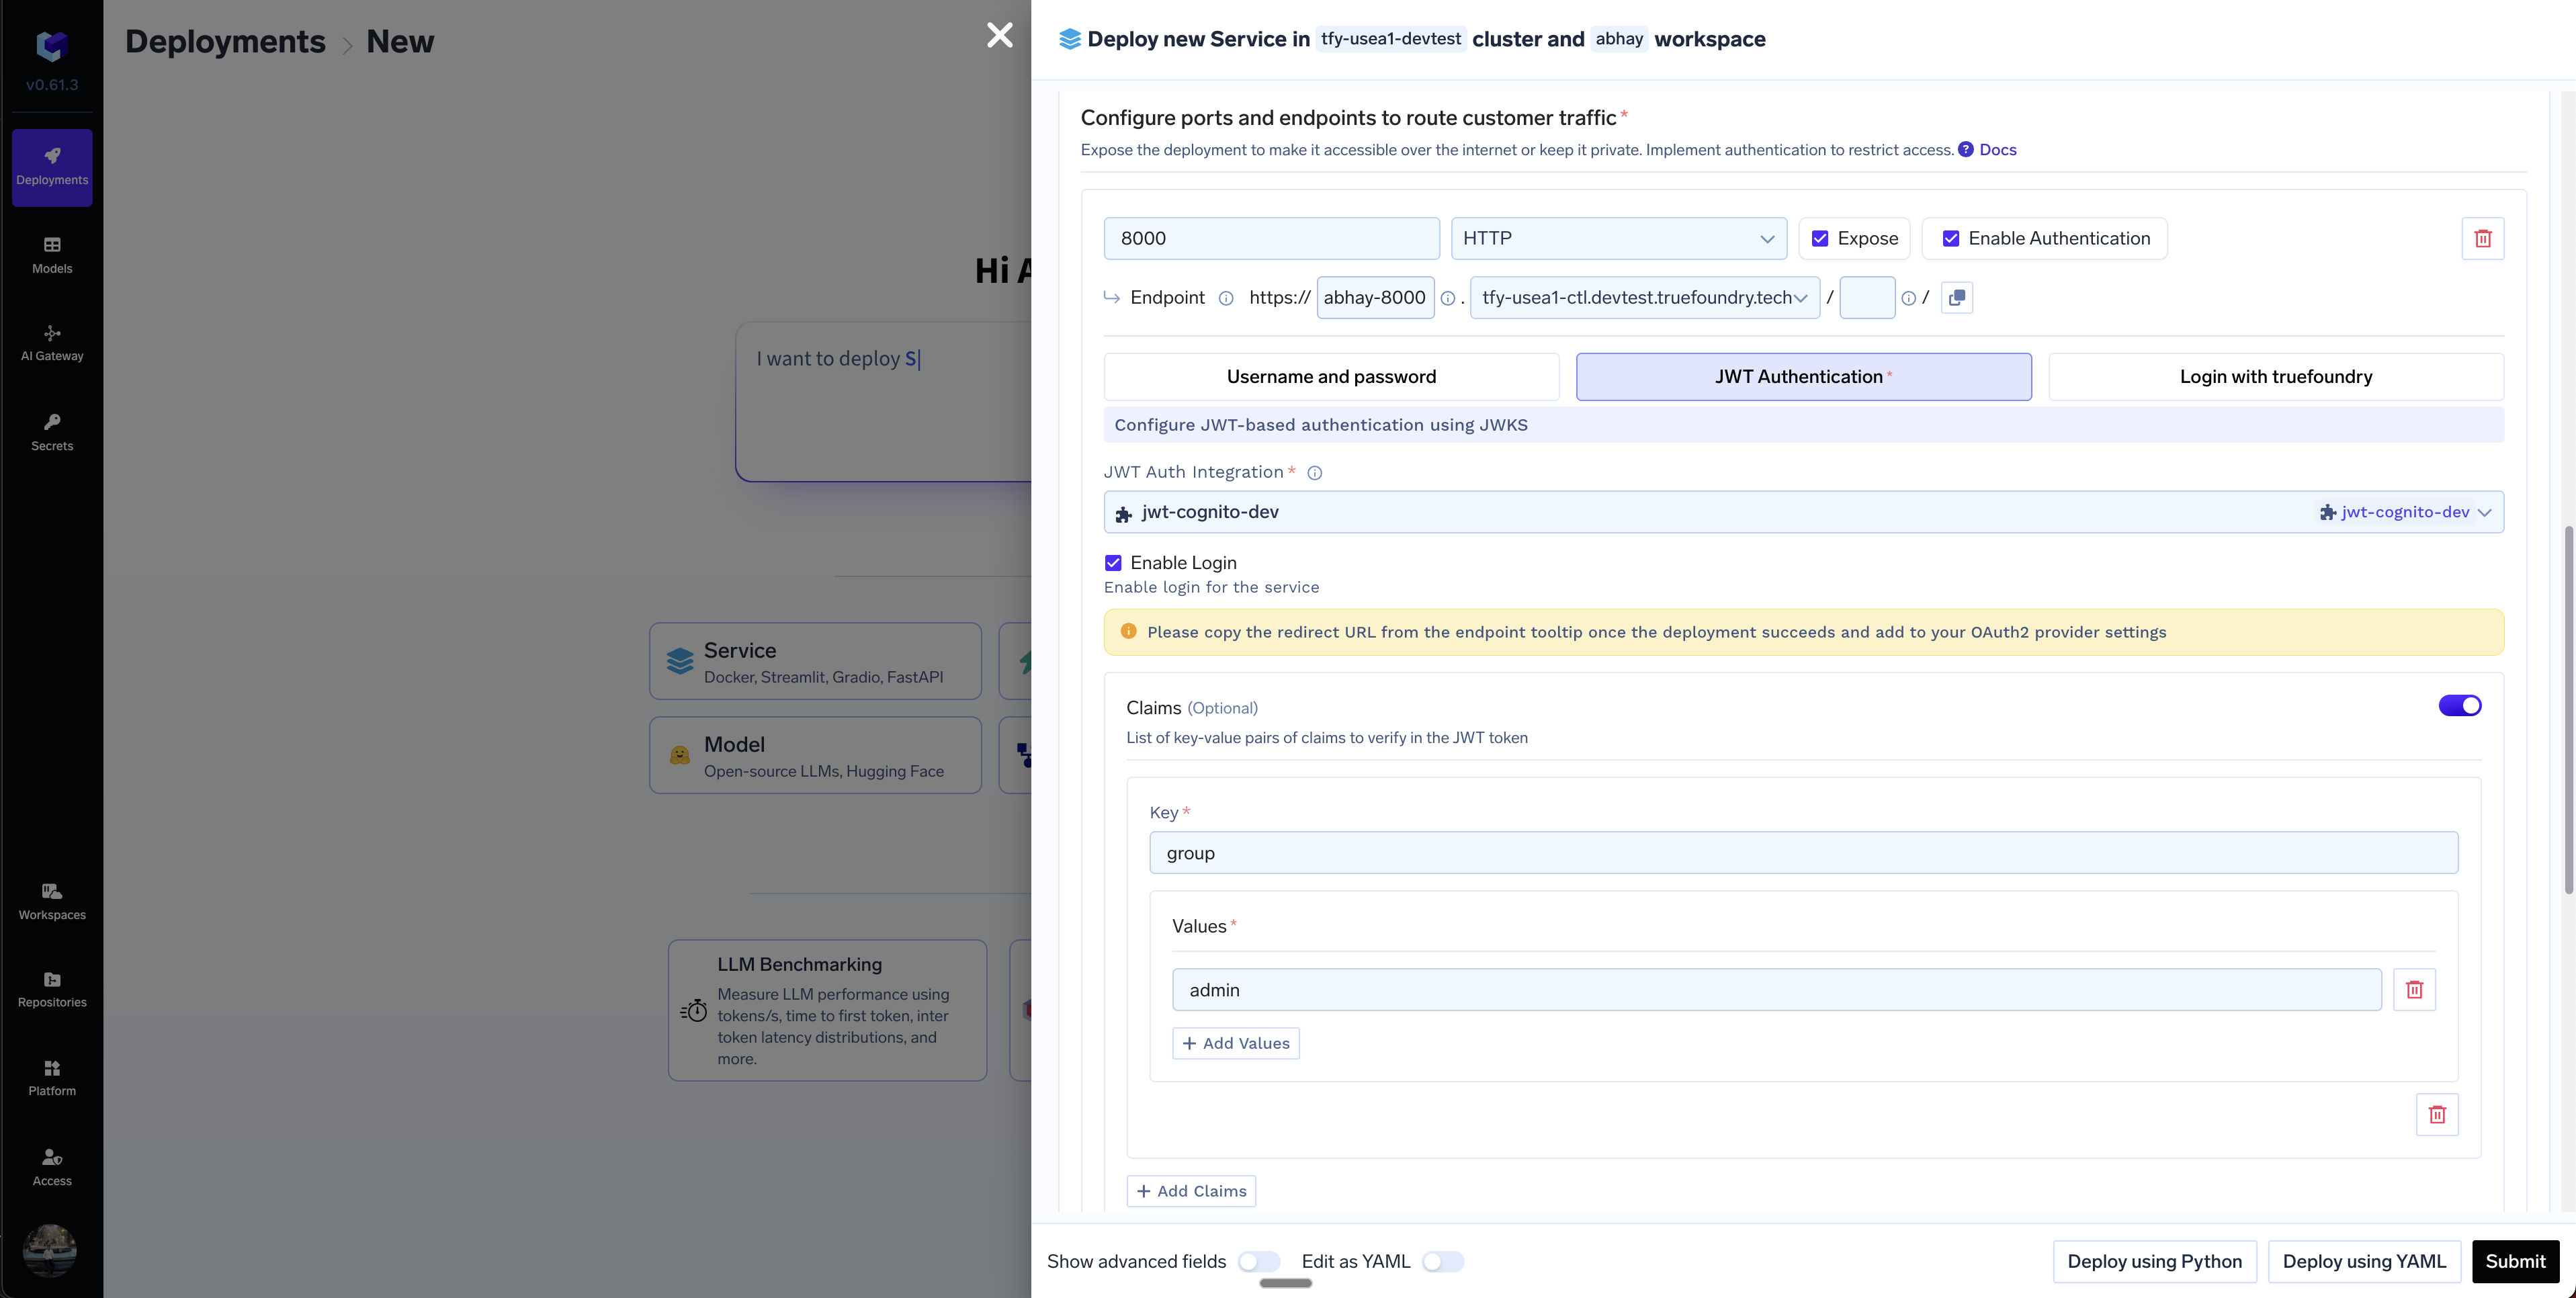
Task: Click Deploy using Python
Action: pos(2154,1261)
